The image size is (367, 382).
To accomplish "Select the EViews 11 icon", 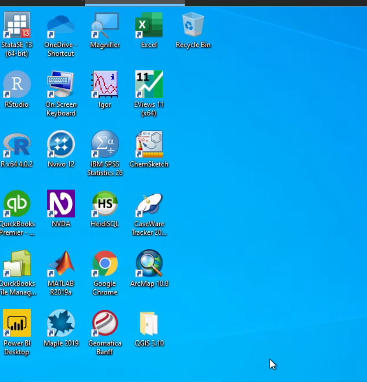I will 149,84.
